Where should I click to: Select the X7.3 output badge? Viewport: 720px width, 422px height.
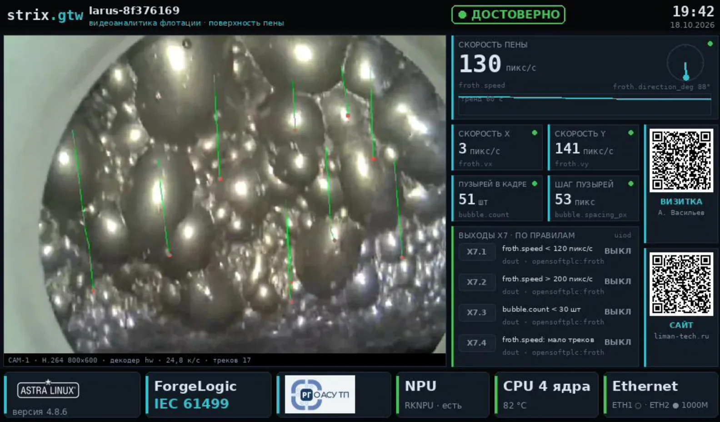tap(476, 313)
